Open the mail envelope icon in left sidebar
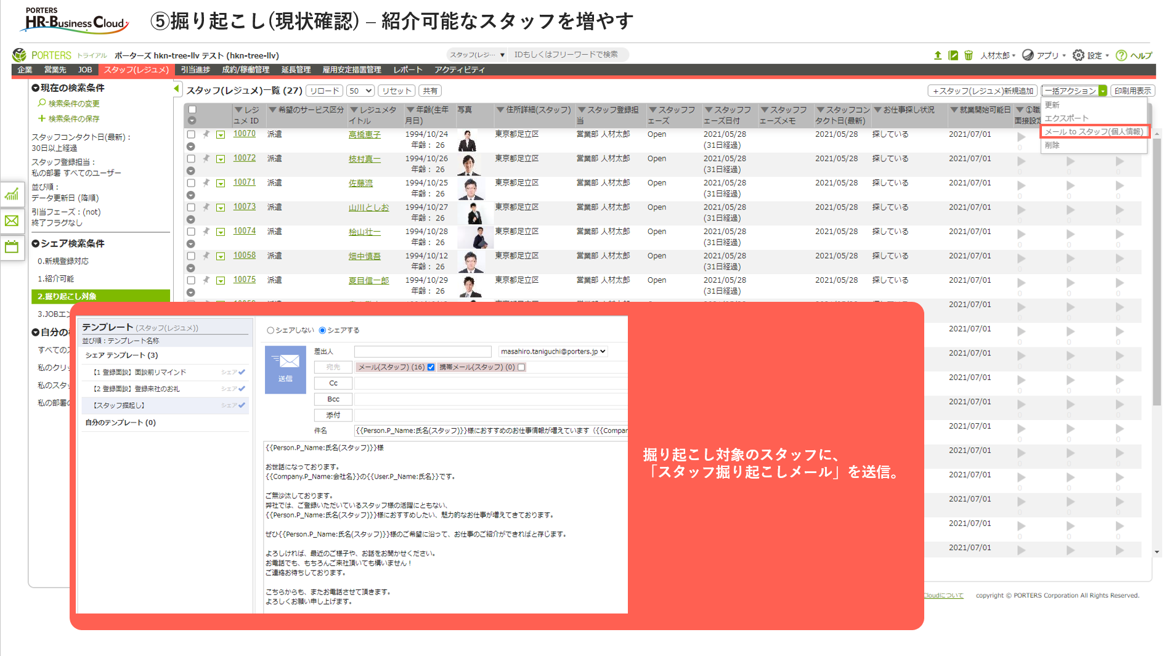Image resolution: width=1167 pixels, height=656 pixels. pyautogui.click(x=12, y=221)
